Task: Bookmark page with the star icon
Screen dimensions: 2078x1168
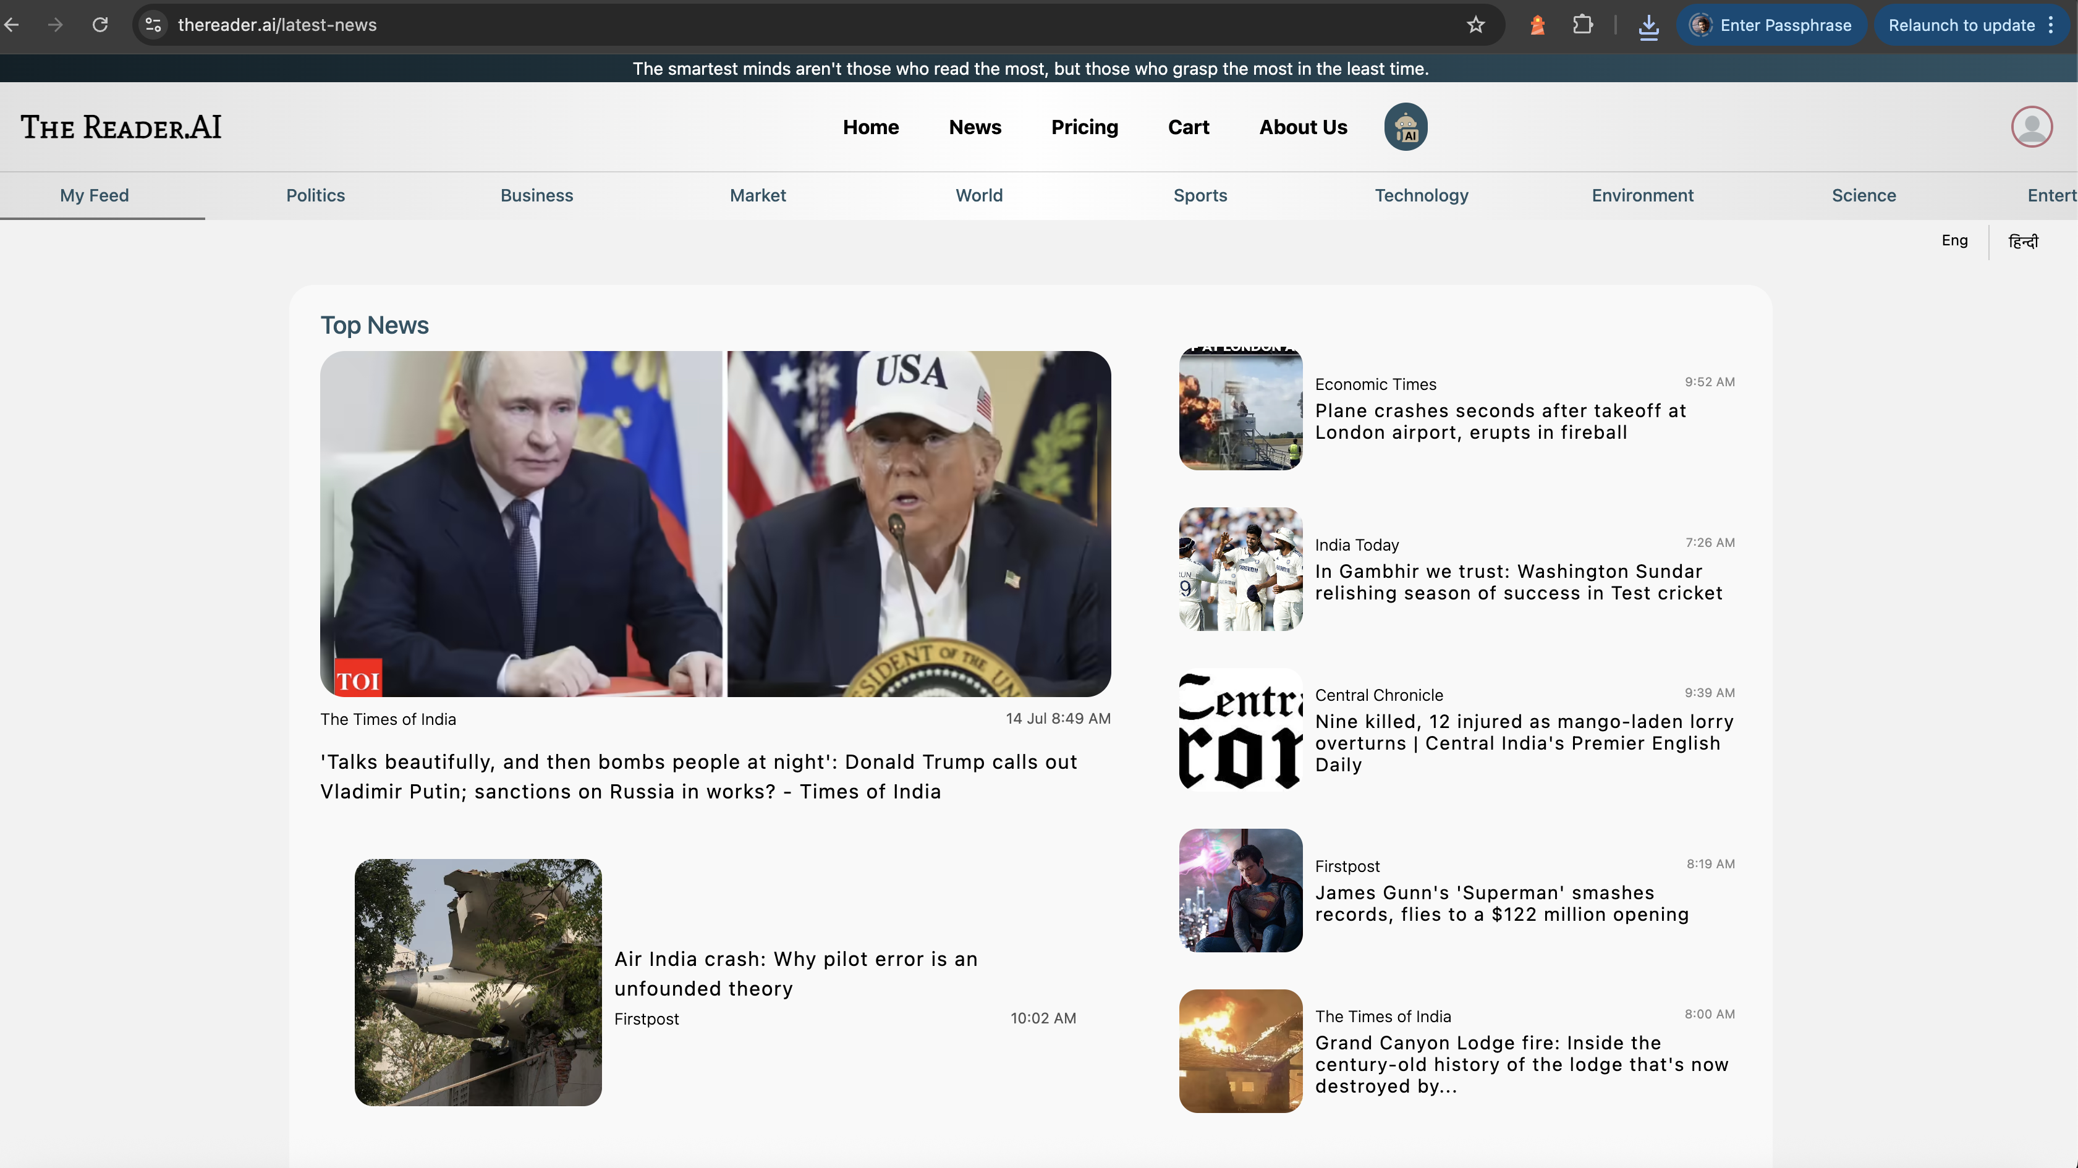Action: click(1475, 25)
